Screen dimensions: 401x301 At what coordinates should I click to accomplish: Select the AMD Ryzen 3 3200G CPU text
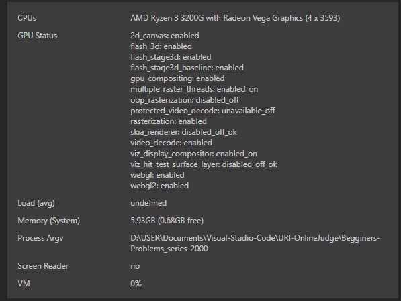pyautogui.click(x=235, y=18)
